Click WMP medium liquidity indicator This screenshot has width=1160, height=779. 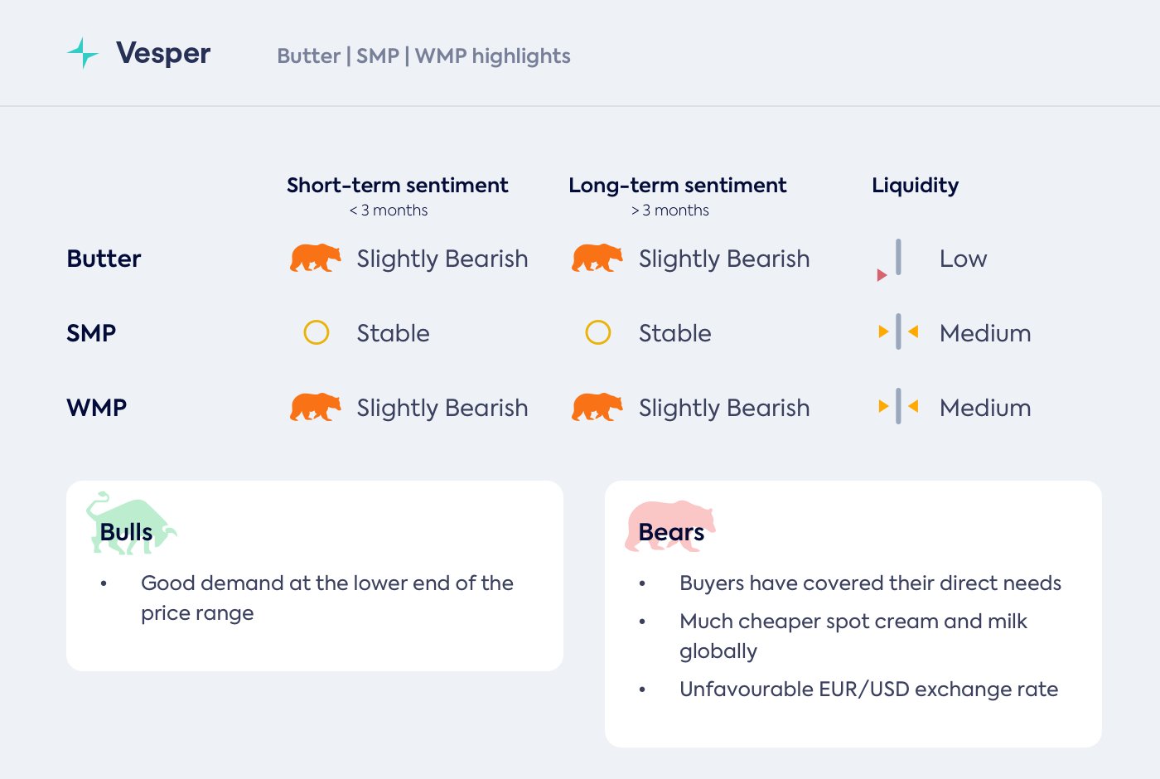coord(898,407)
